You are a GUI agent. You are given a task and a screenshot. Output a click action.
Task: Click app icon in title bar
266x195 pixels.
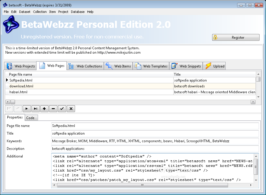[5, 5]
